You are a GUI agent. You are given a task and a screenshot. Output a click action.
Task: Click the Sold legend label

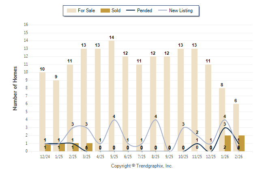[x=117, y=11]
